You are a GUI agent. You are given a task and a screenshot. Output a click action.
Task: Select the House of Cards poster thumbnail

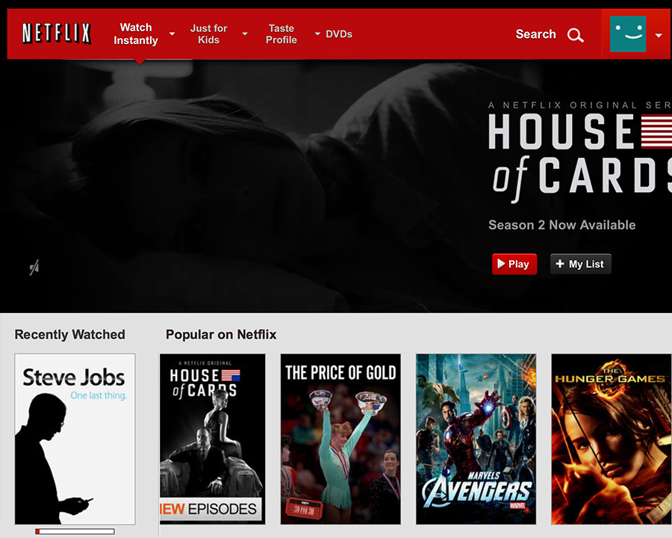coord(212,439)
